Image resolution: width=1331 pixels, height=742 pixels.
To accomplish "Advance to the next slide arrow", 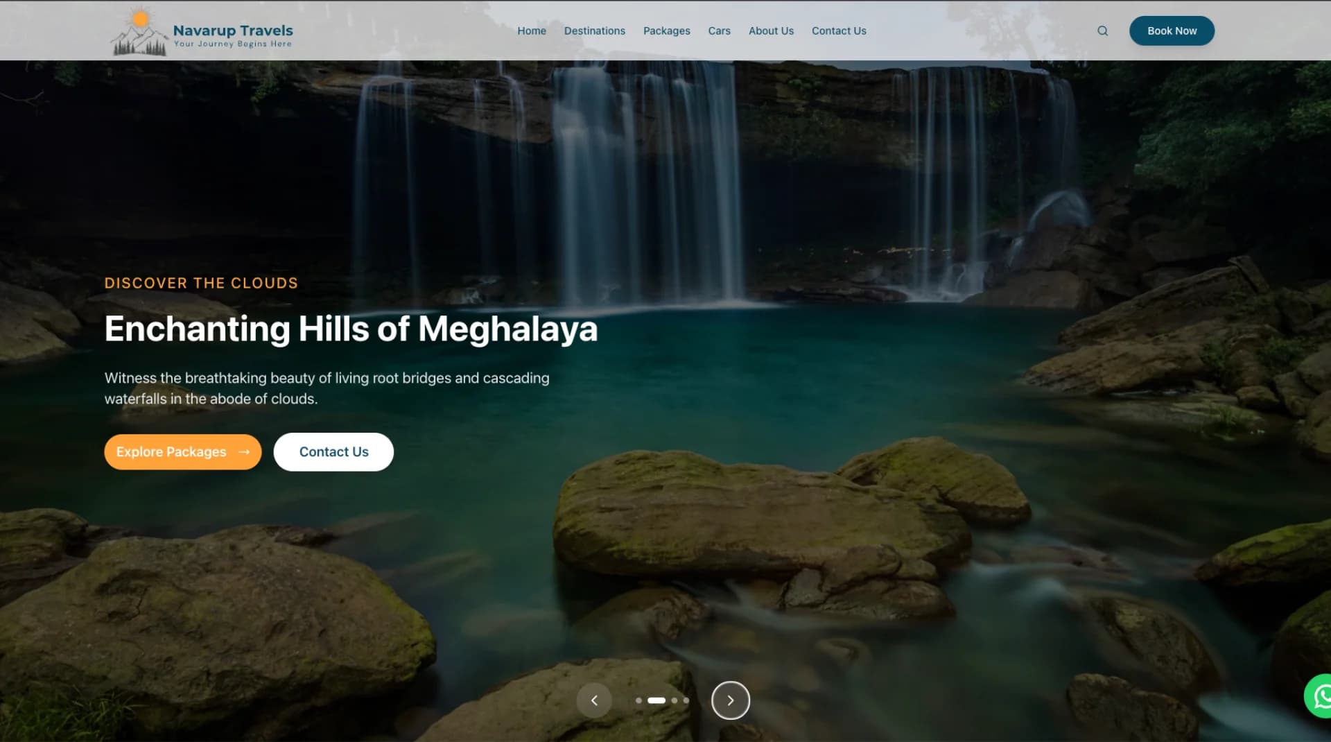I will (730, 700).
